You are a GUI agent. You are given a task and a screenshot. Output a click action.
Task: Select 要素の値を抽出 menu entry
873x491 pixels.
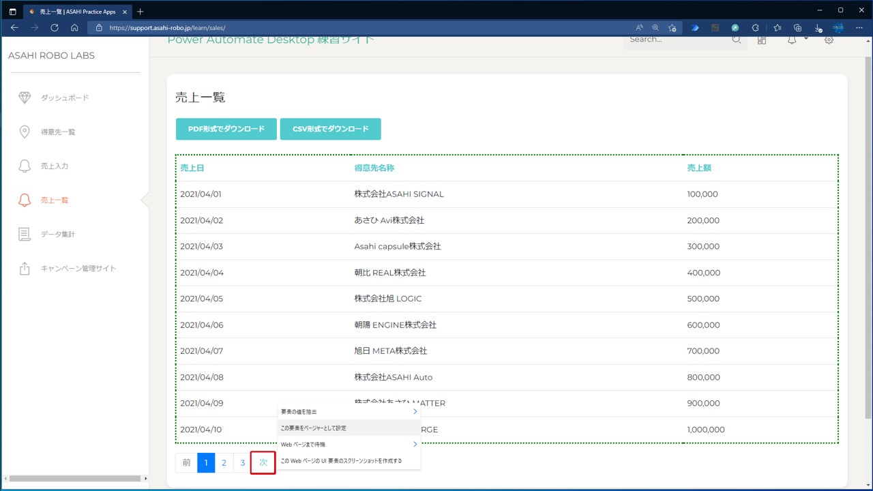click(349, 411)
